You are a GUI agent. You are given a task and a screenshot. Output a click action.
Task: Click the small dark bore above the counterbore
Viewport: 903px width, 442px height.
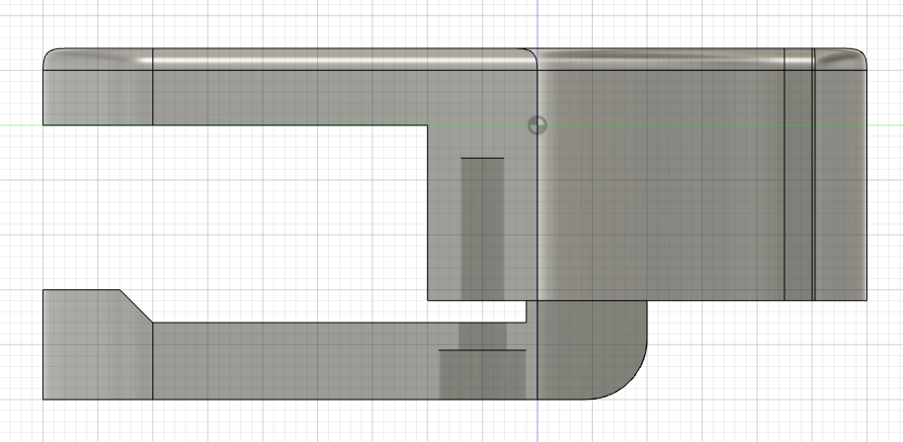(482, 335)
